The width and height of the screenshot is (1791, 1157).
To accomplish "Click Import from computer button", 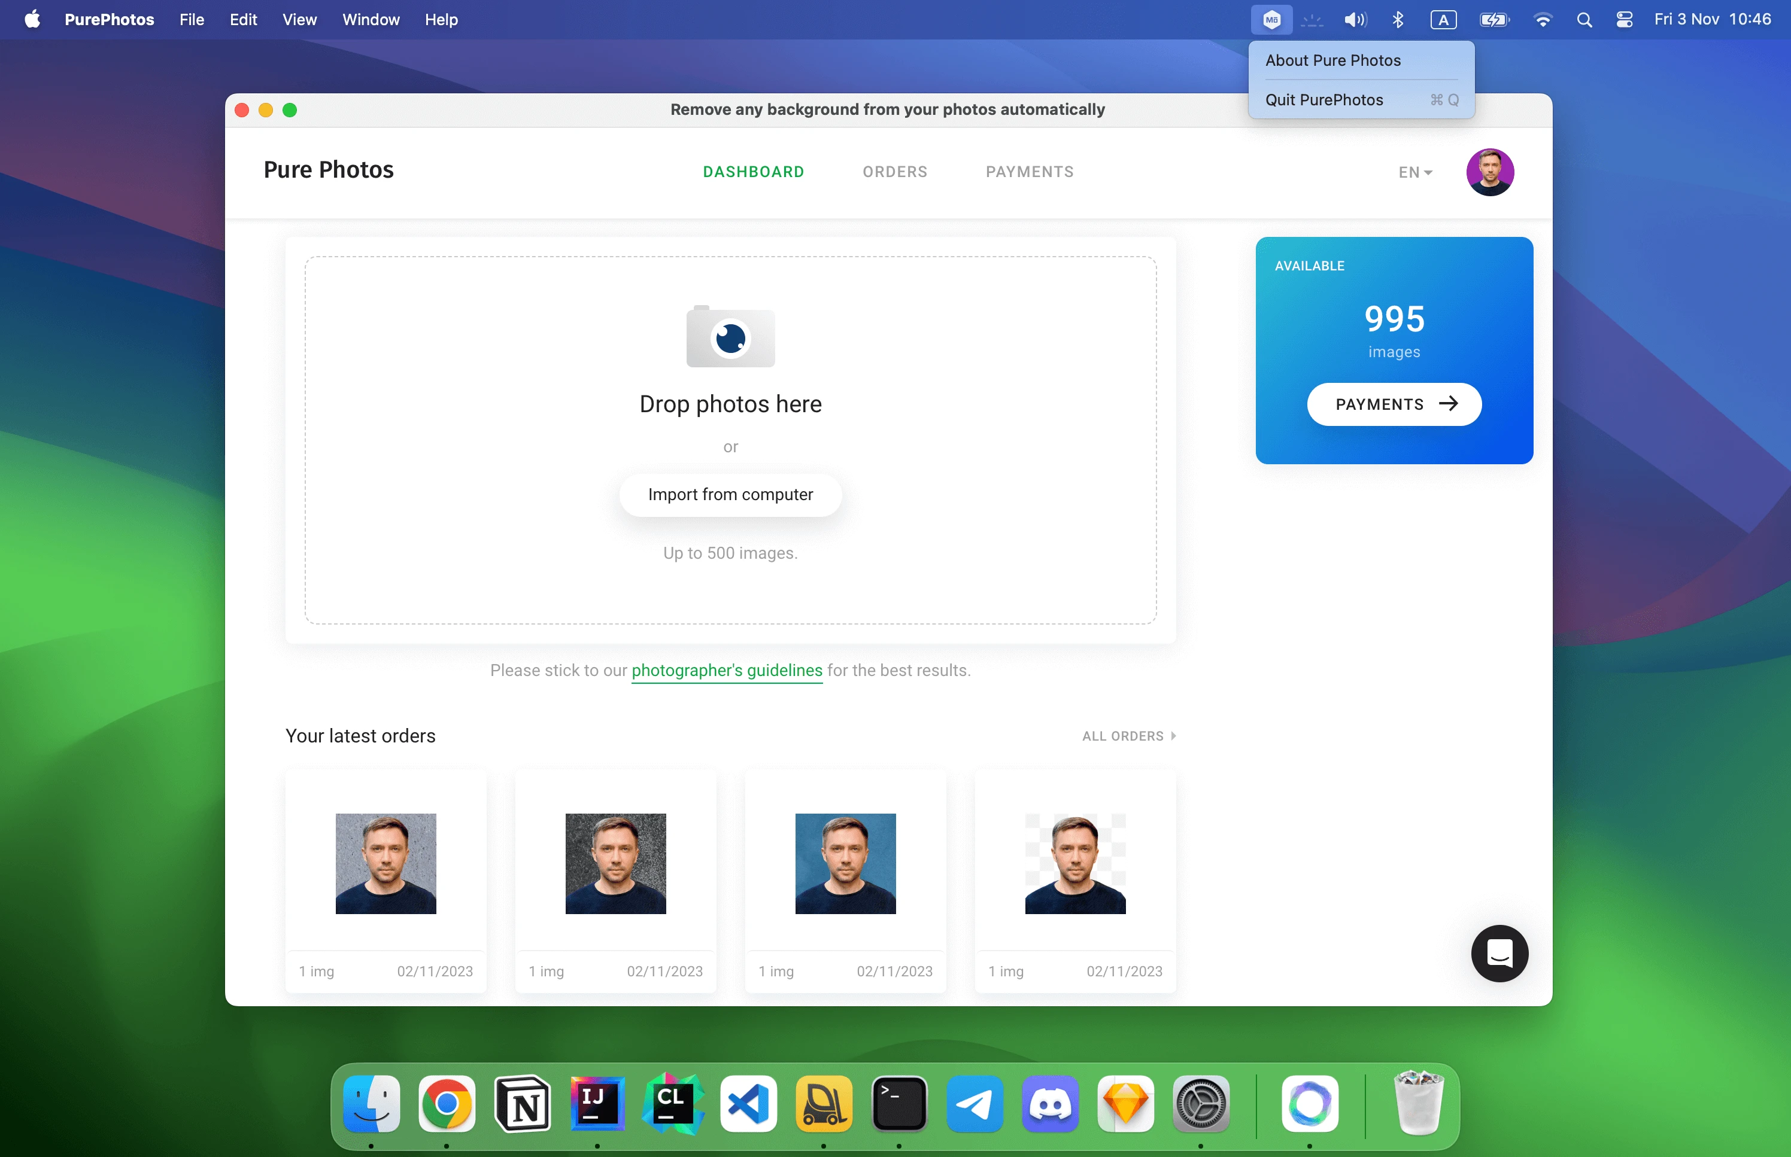I will pyautogui.click(x=731, y=493).
